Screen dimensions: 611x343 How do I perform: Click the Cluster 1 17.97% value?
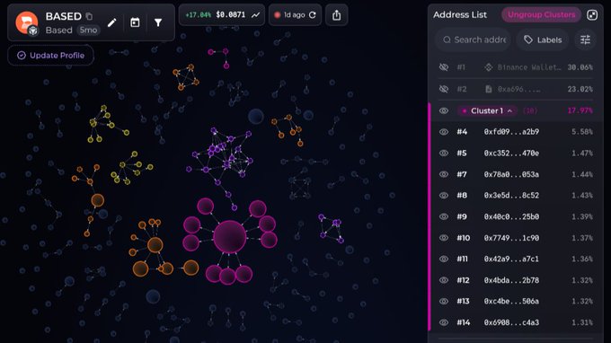click(x=580, y=111)
